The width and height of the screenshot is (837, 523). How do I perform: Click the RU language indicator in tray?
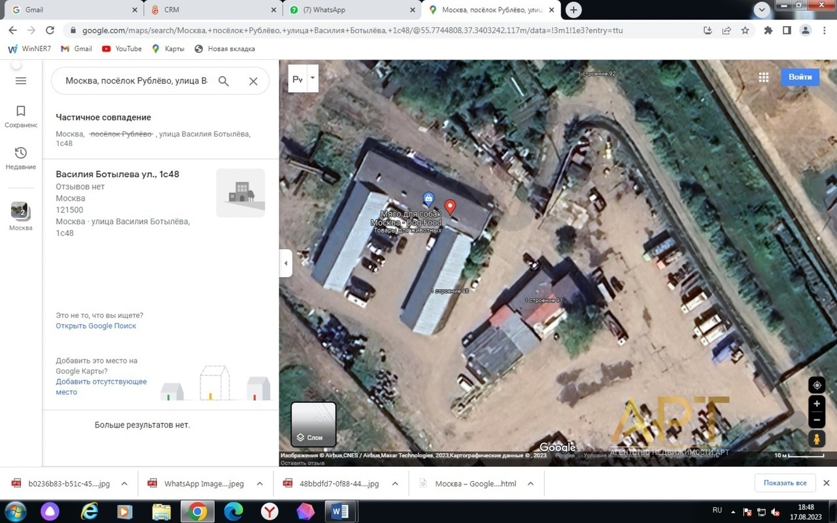coord(717,510)
